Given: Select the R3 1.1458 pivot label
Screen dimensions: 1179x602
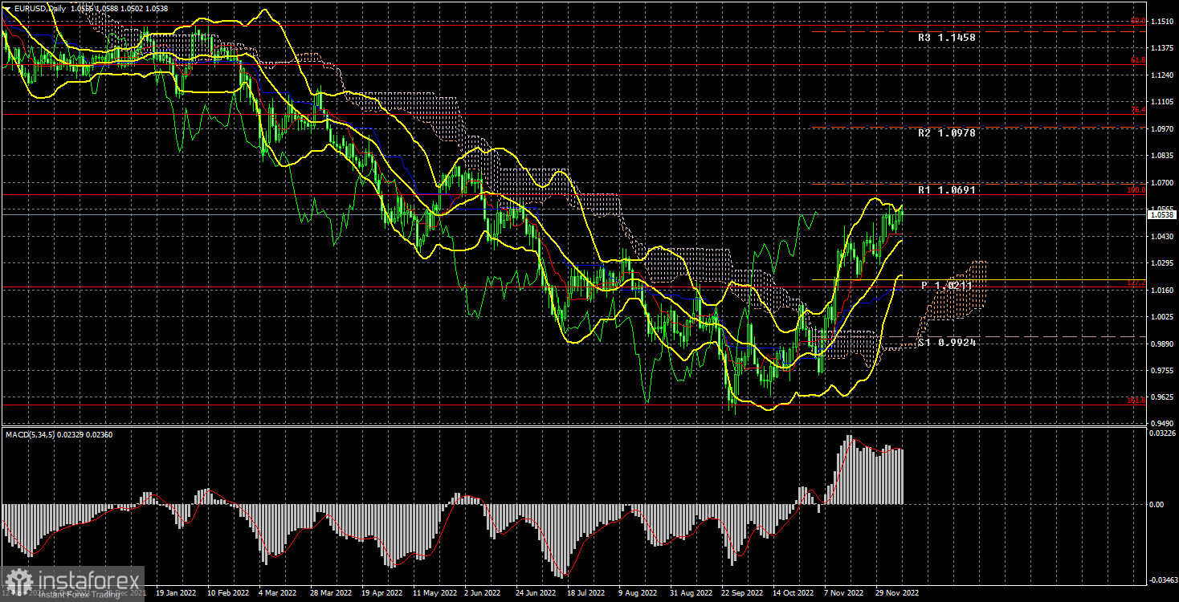Looking at the screenshot, I should pos(948,37).
